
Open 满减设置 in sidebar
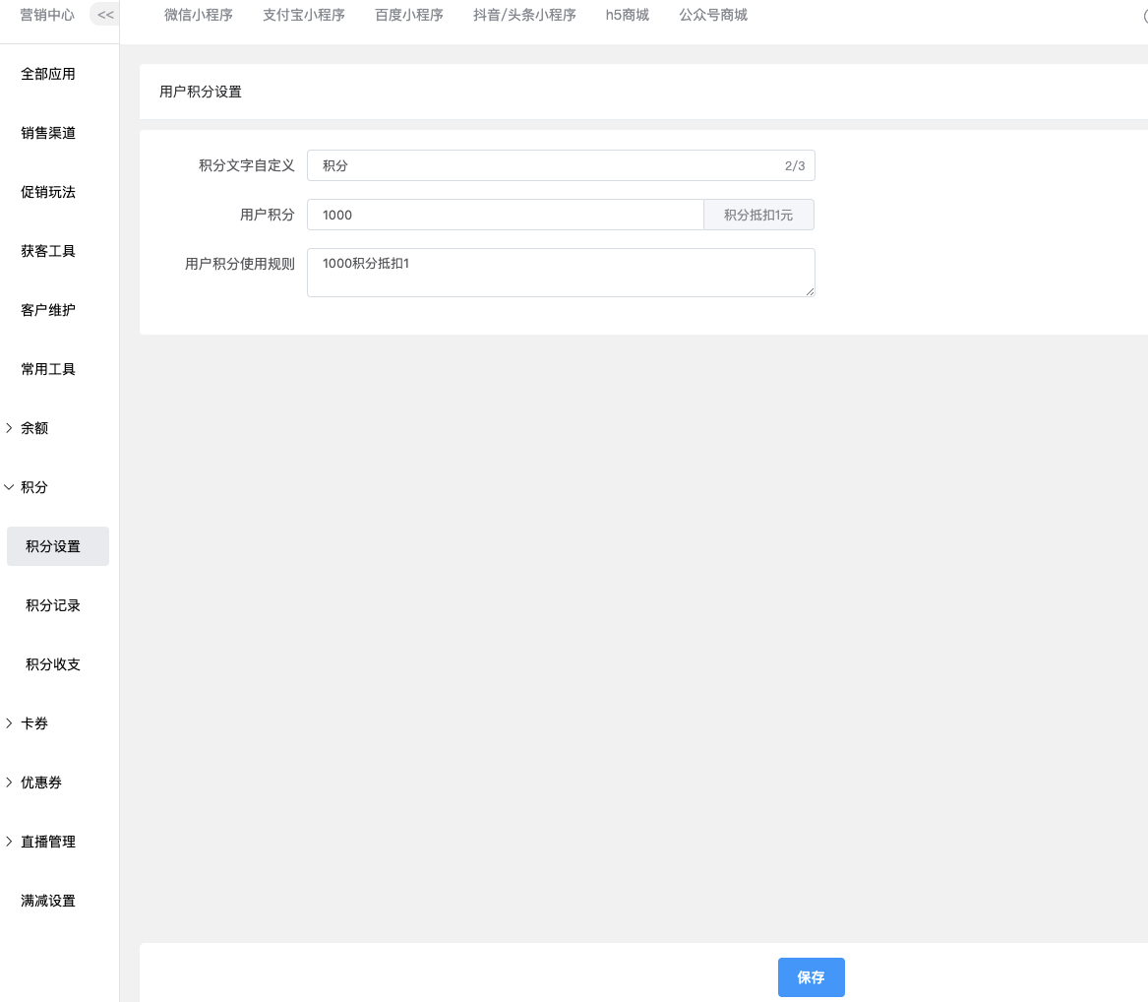48,901
